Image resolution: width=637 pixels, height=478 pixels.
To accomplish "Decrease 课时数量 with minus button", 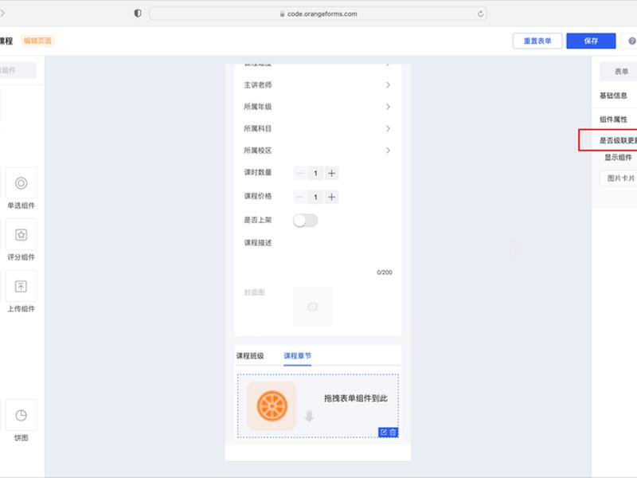I will pos(300,174).
